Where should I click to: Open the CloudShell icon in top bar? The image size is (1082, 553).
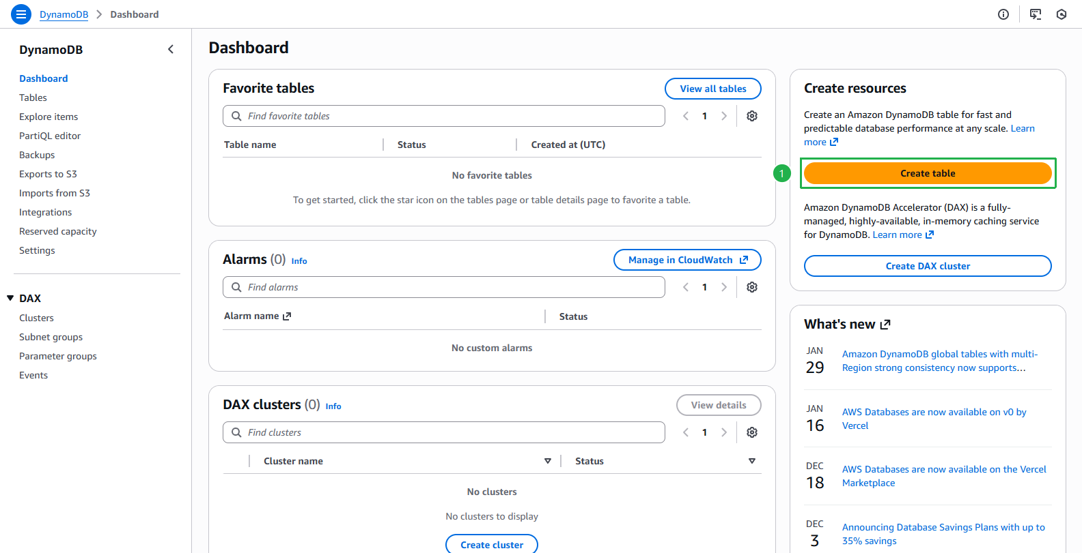[1036, 14]
